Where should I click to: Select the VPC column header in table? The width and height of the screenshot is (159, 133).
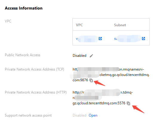click(79, 25)
